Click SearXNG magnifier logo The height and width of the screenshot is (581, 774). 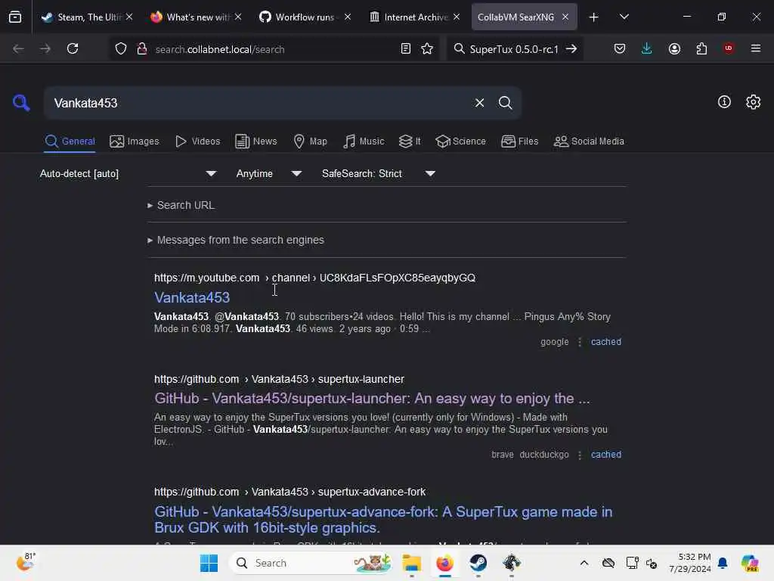21,103
